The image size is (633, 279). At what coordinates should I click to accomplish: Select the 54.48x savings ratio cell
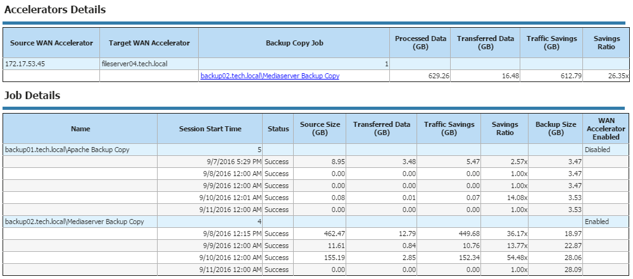(x=505, y=258)
